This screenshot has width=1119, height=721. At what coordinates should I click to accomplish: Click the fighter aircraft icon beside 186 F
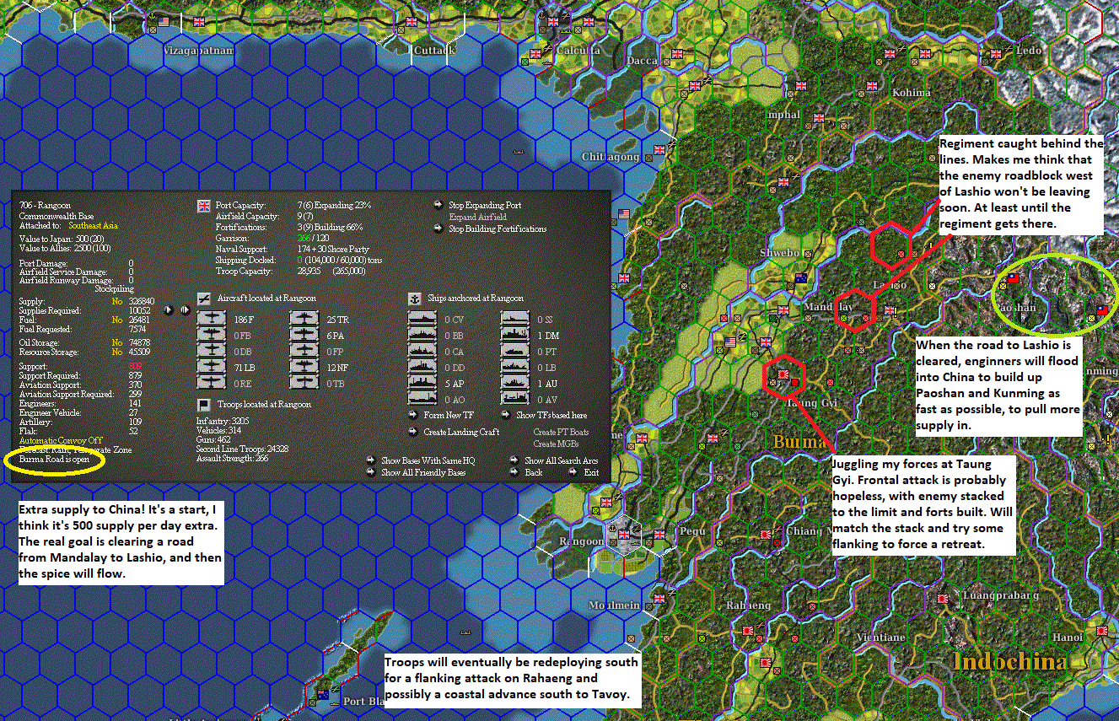[x=211, y=320]
